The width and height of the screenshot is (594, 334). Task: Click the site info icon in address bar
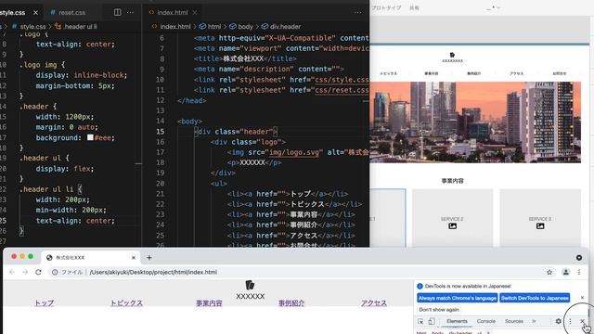click(x=55, y=272)
